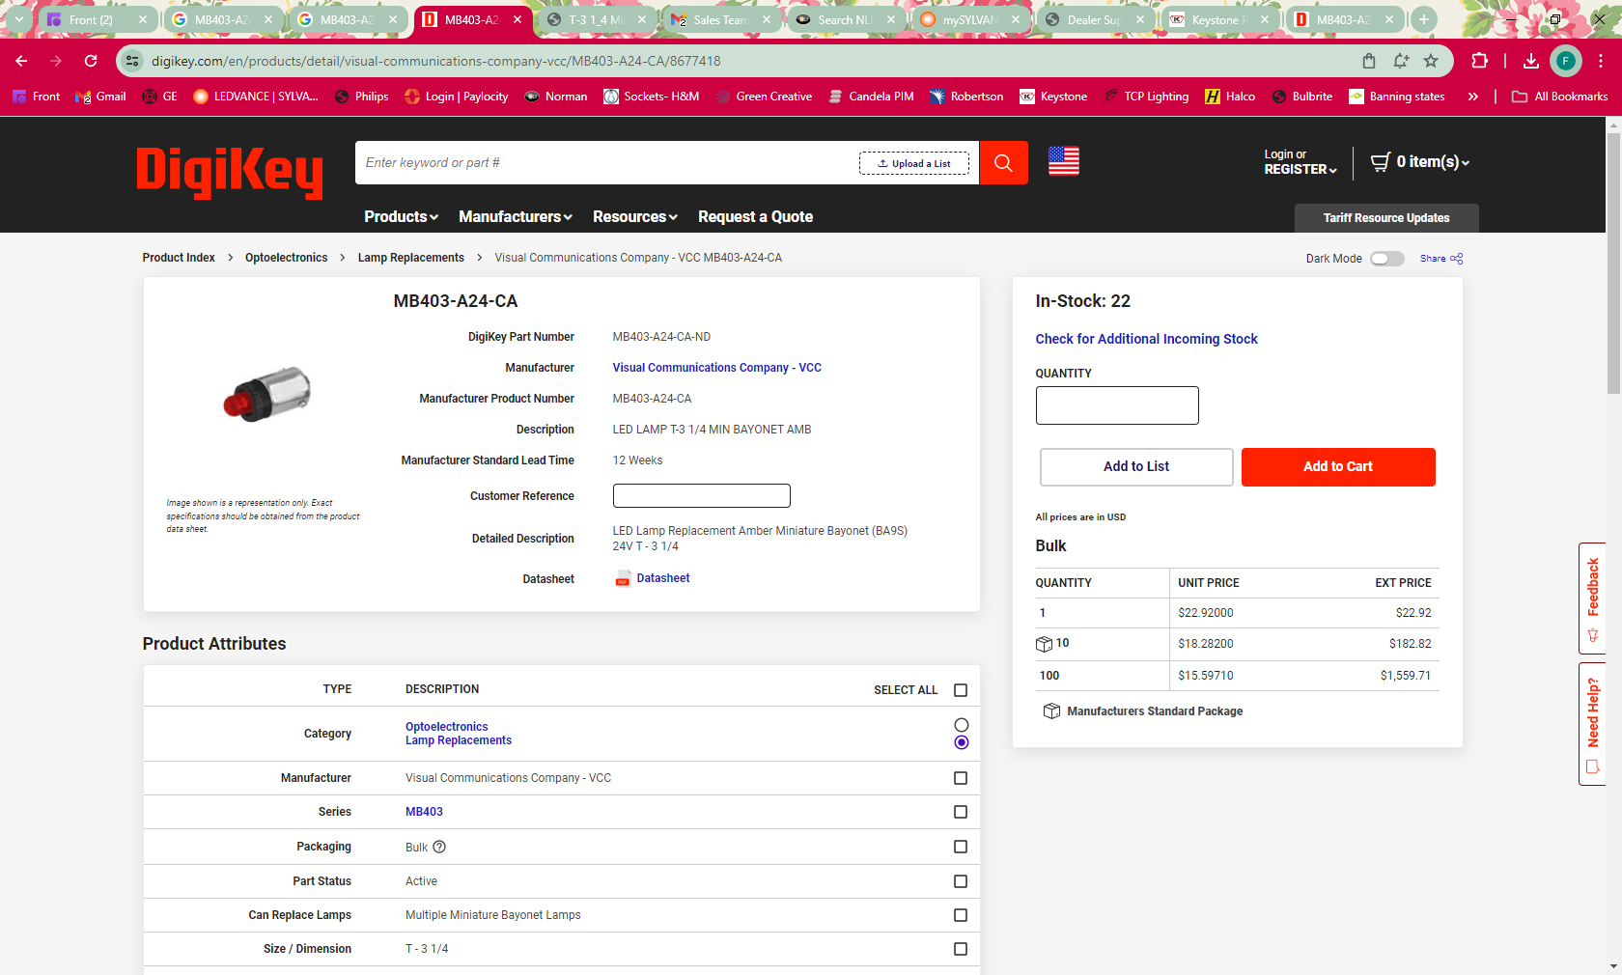This screenshot has width=1622, height=975.
Task: Open the shopping cart icon
Action: click(x=1381, y=162)
